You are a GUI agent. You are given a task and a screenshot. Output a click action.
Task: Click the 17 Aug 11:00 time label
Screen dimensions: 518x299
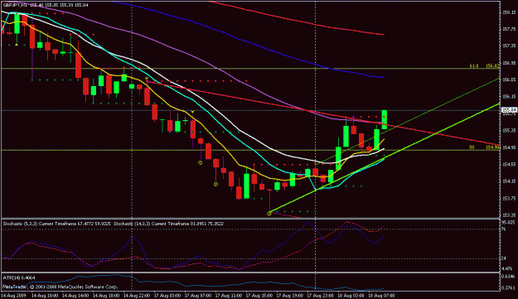point(229,295)
